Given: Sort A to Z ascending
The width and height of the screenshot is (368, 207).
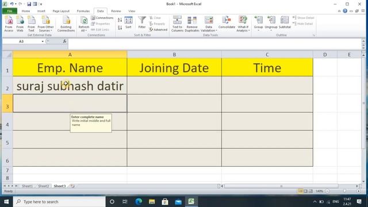Looking at the screenshot, I should [x=120, y=20].
